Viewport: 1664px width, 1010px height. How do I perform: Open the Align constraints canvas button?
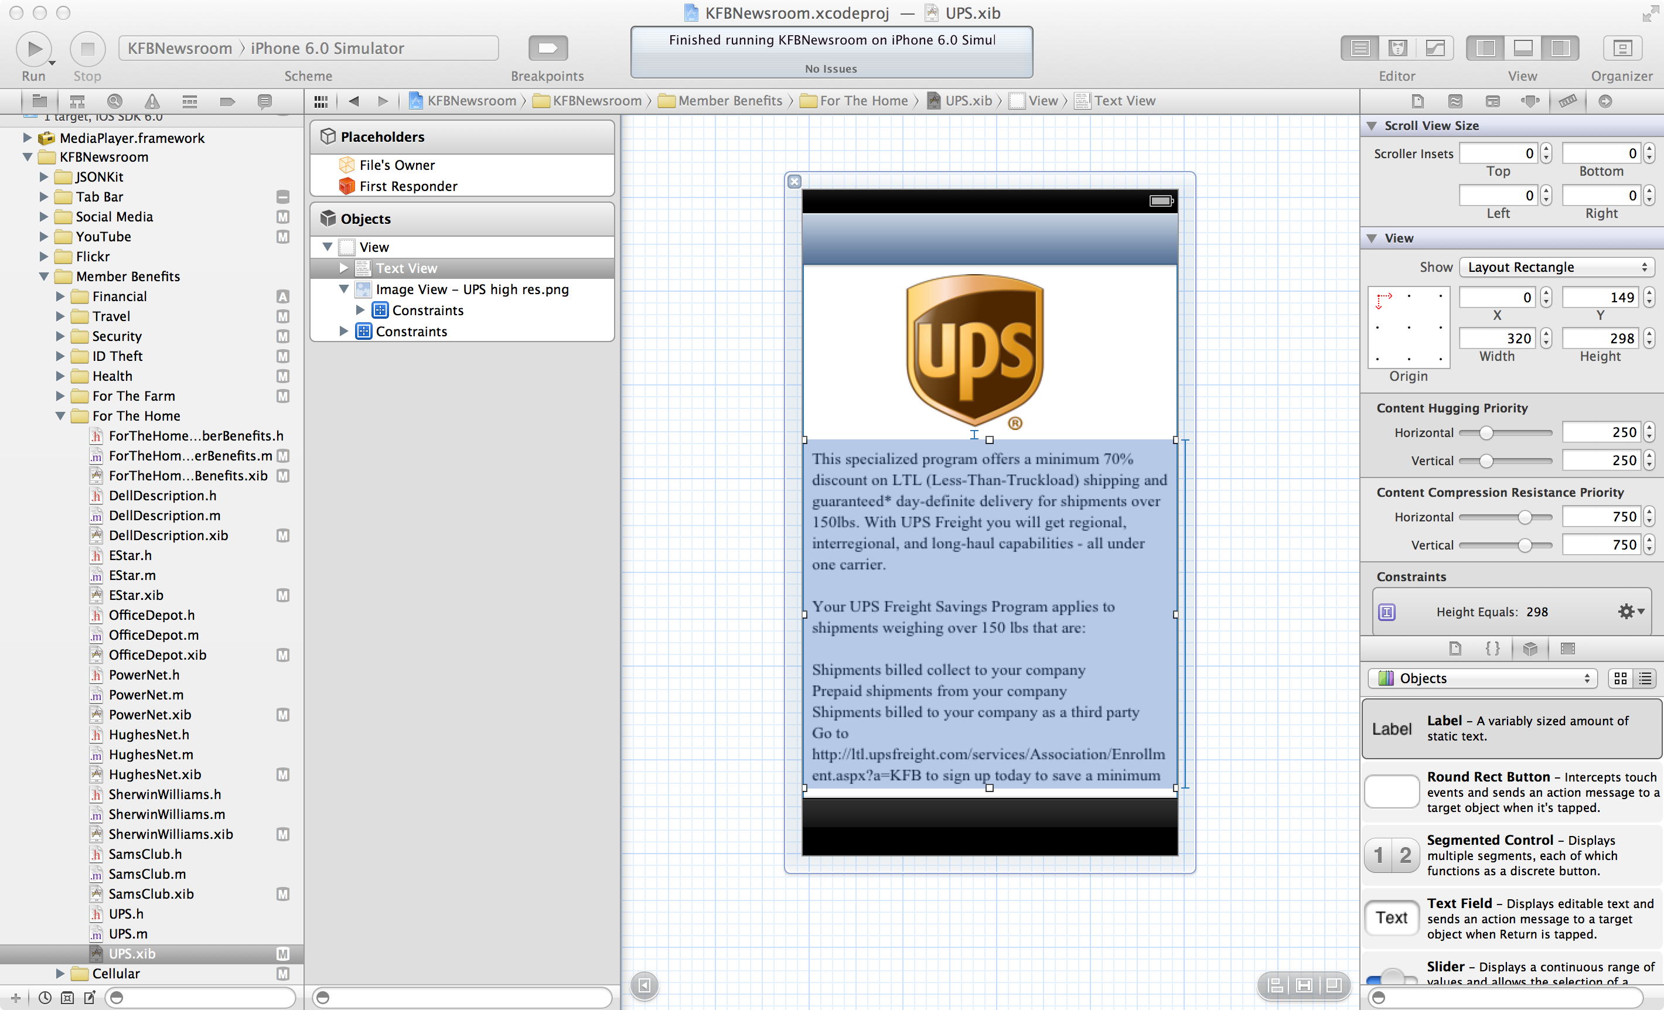pyautogui.click(x=1276, y=986)
